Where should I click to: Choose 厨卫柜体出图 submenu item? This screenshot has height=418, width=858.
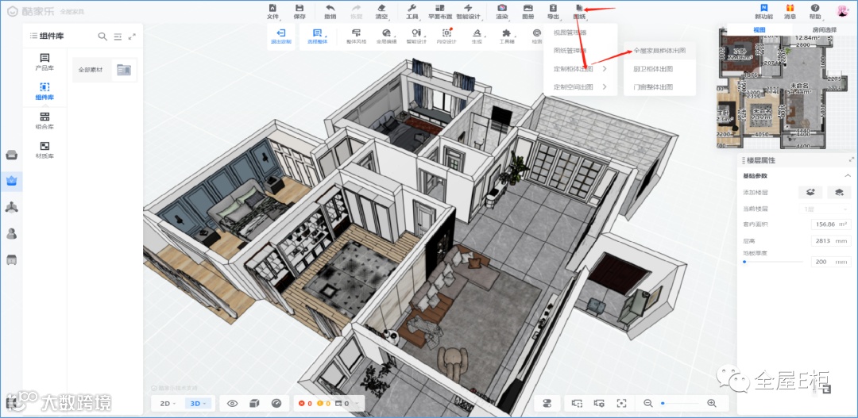[659, 69]
